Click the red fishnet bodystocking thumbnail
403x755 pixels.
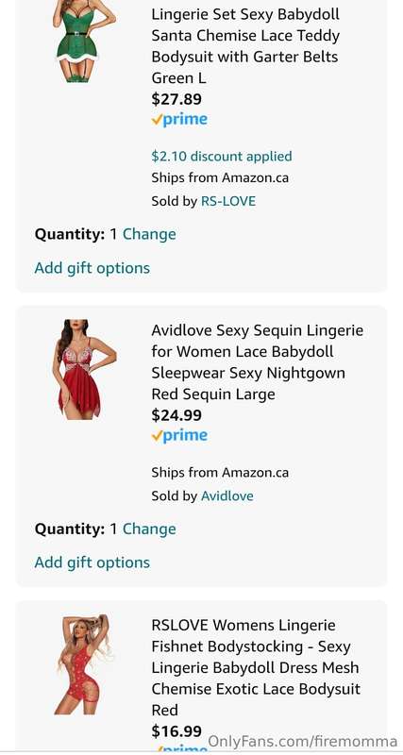(84, 664)
